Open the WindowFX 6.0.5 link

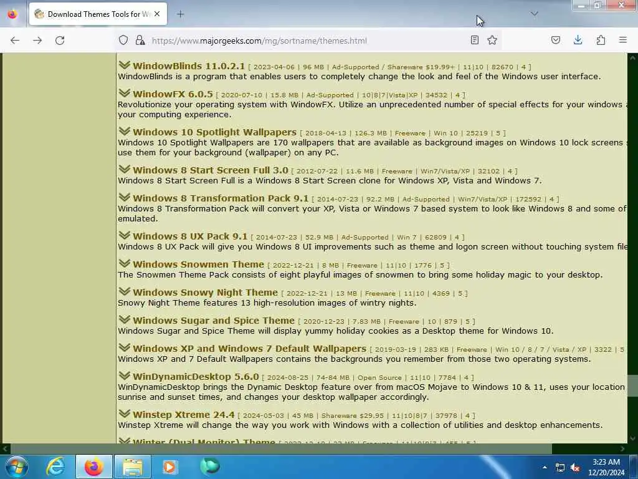tap(173, 94)
